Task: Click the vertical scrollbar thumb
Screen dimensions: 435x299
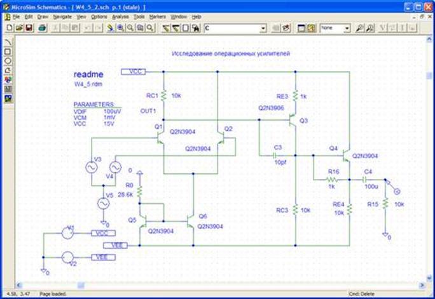Action: tap(429, 76)
